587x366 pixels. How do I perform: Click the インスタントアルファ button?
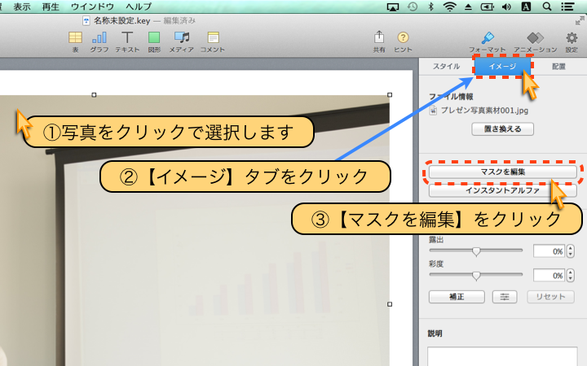[503, 190]
